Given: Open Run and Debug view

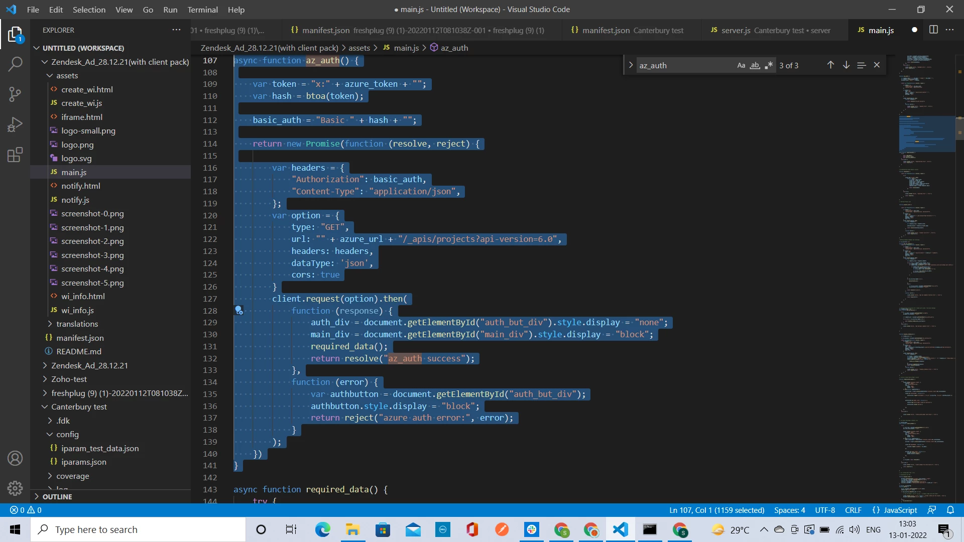Looking at the screenshot, I should pyautogui.click(x=15, y=124).
